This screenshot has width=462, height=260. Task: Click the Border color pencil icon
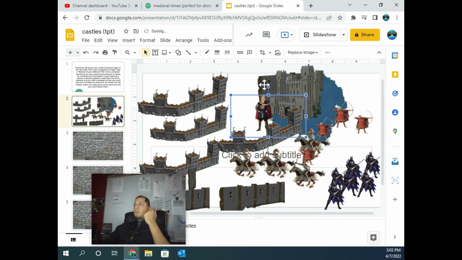[x=207, y=52]
